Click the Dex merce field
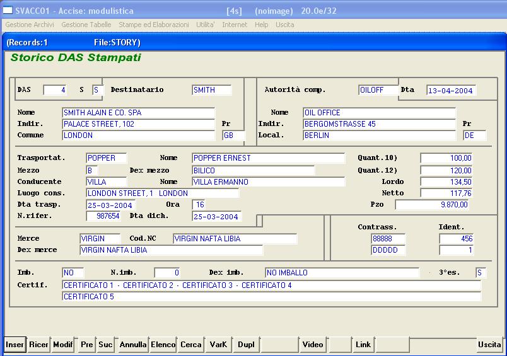 172,250
